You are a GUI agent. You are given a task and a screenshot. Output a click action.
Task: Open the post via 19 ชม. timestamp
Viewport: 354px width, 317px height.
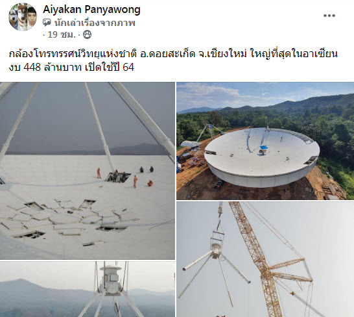[62, 34]
